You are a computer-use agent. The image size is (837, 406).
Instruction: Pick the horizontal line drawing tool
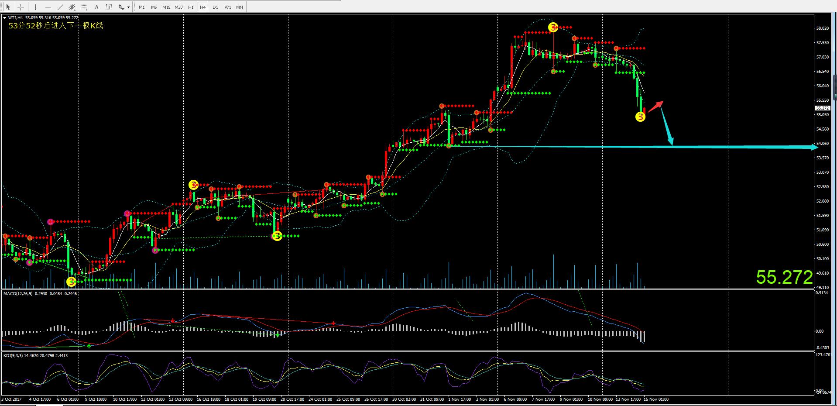(48, 7)
